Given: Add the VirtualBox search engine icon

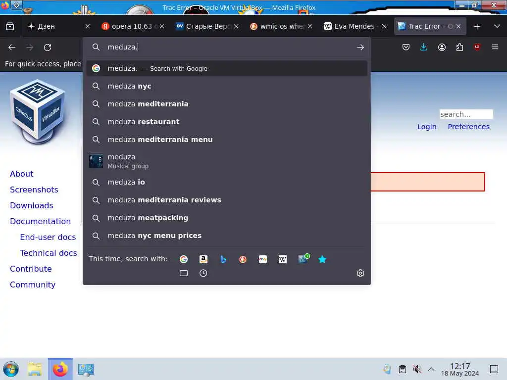Looking at the screenshot, I should [x=304, y=258].
